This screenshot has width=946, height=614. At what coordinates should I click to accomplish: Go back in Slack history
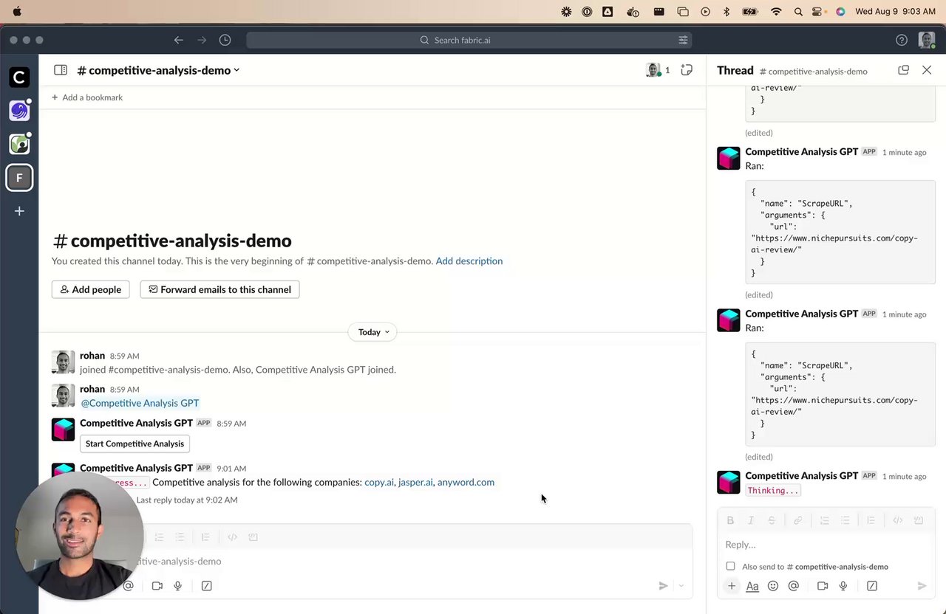[x=178, y=40]
